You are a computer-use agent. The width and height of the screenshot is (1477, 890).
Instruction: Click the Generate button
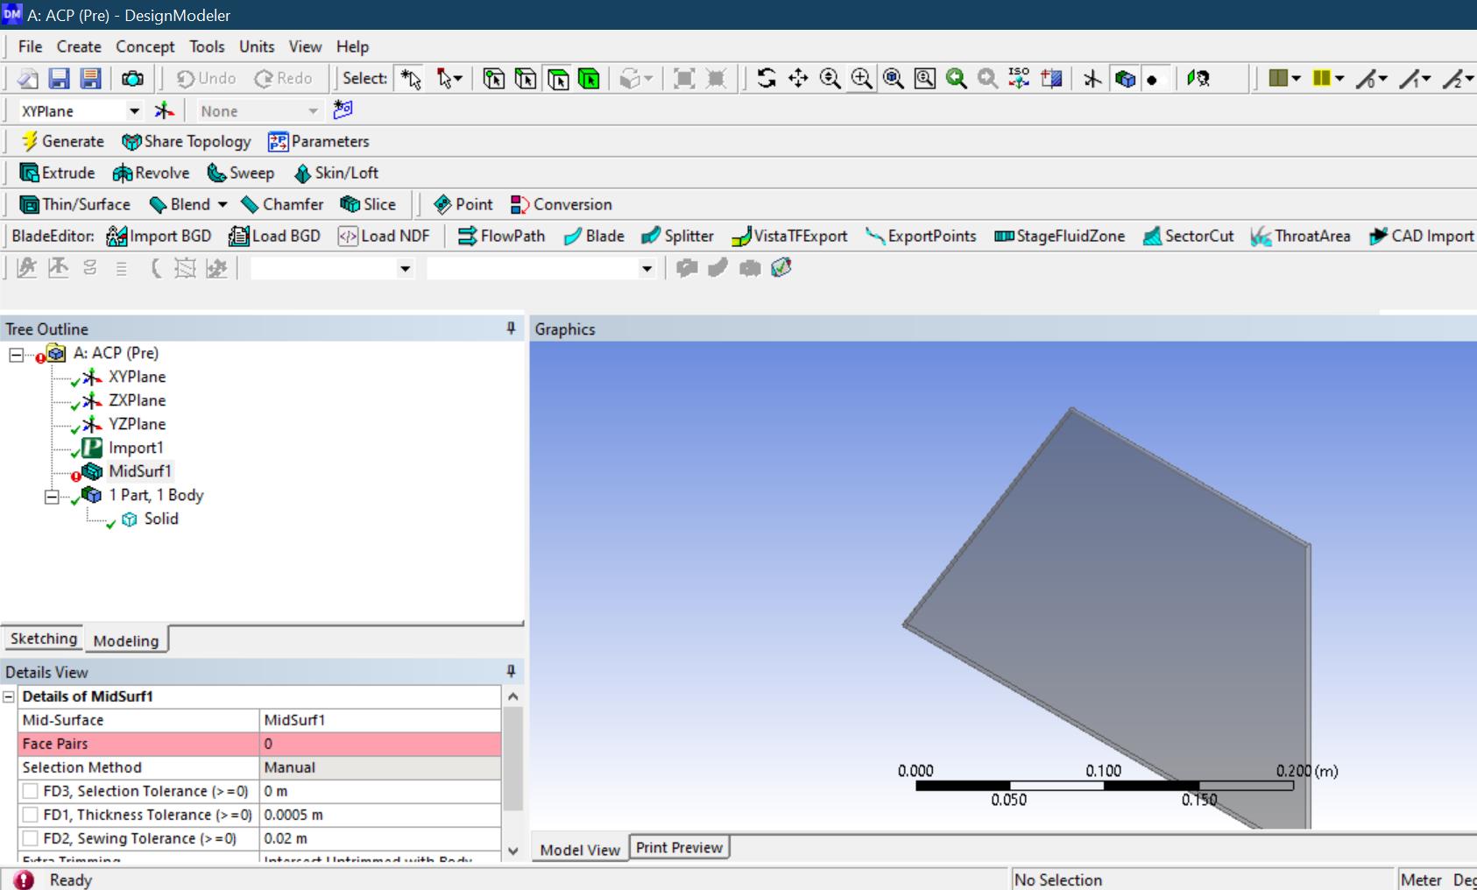pyautogui.click(x=62, y=142)
